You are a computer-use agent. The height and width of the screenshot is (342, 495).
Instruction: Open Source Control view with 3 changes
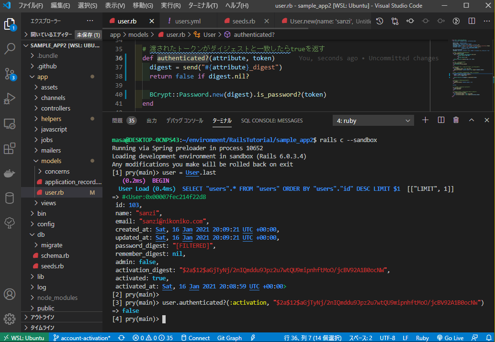point(10,74)
